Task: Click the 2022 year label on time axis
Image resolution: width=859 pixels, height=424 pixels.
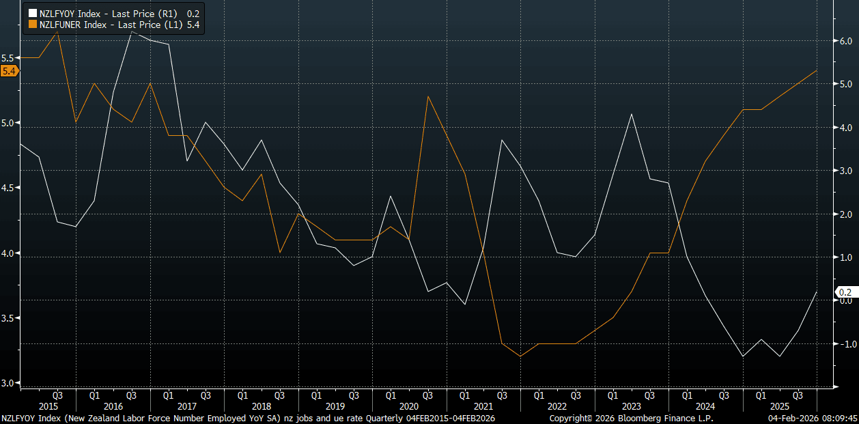Action: pos(557,406)
